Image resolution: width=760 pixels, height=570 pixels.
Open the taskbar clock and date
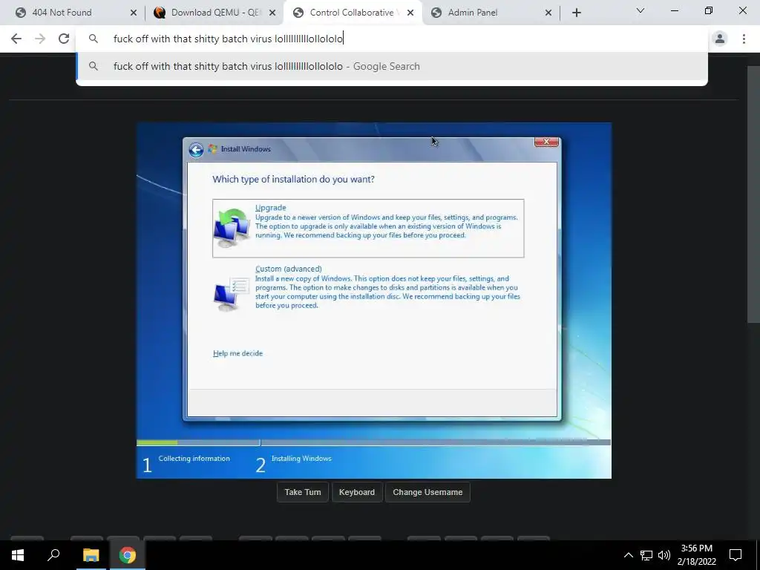696,555
